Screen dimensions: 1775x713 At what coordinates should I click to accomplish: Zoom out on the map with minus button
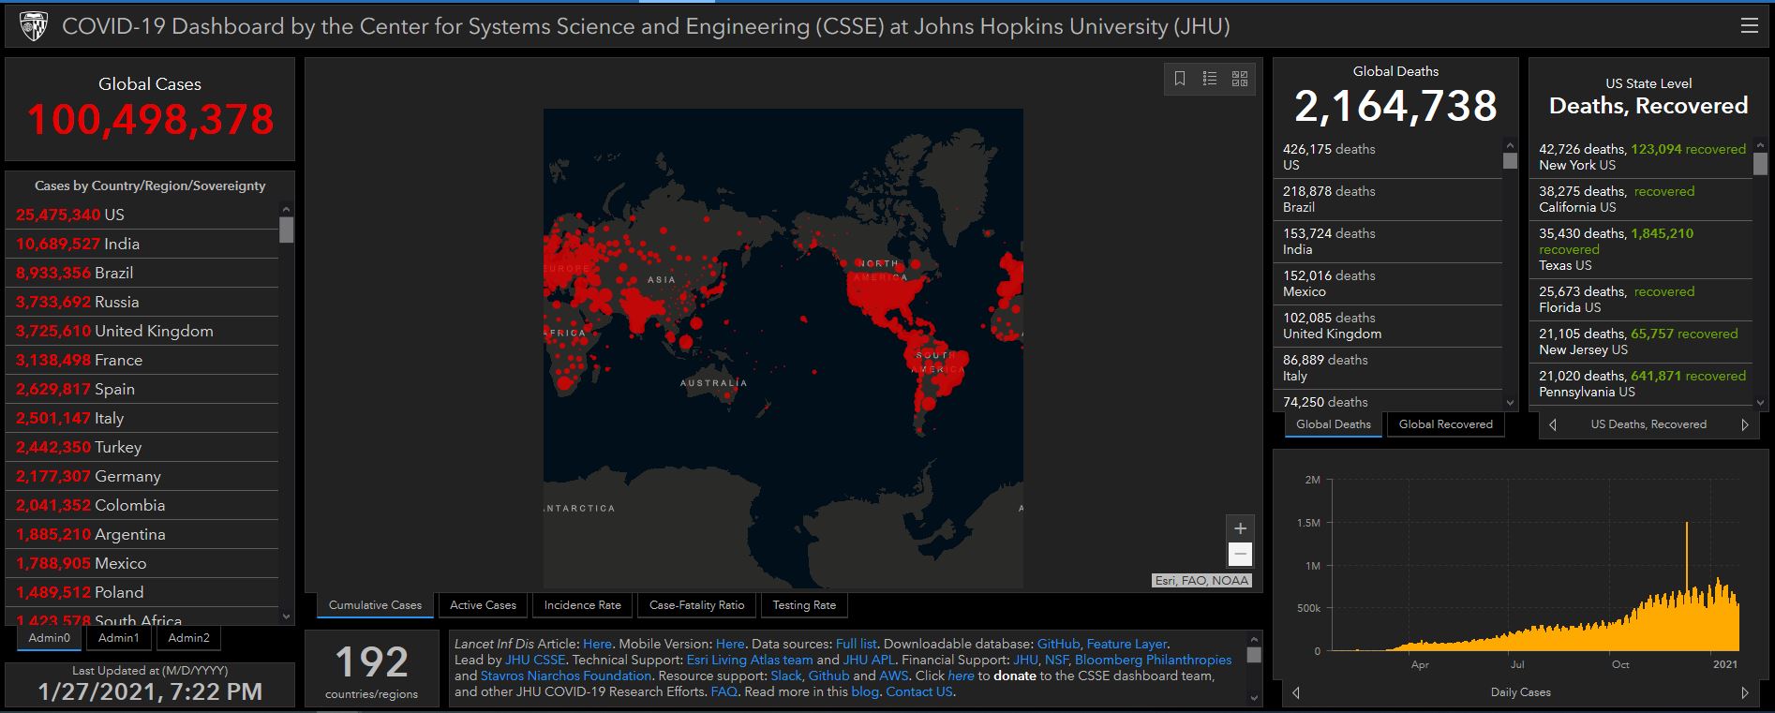coord(1239,555)
